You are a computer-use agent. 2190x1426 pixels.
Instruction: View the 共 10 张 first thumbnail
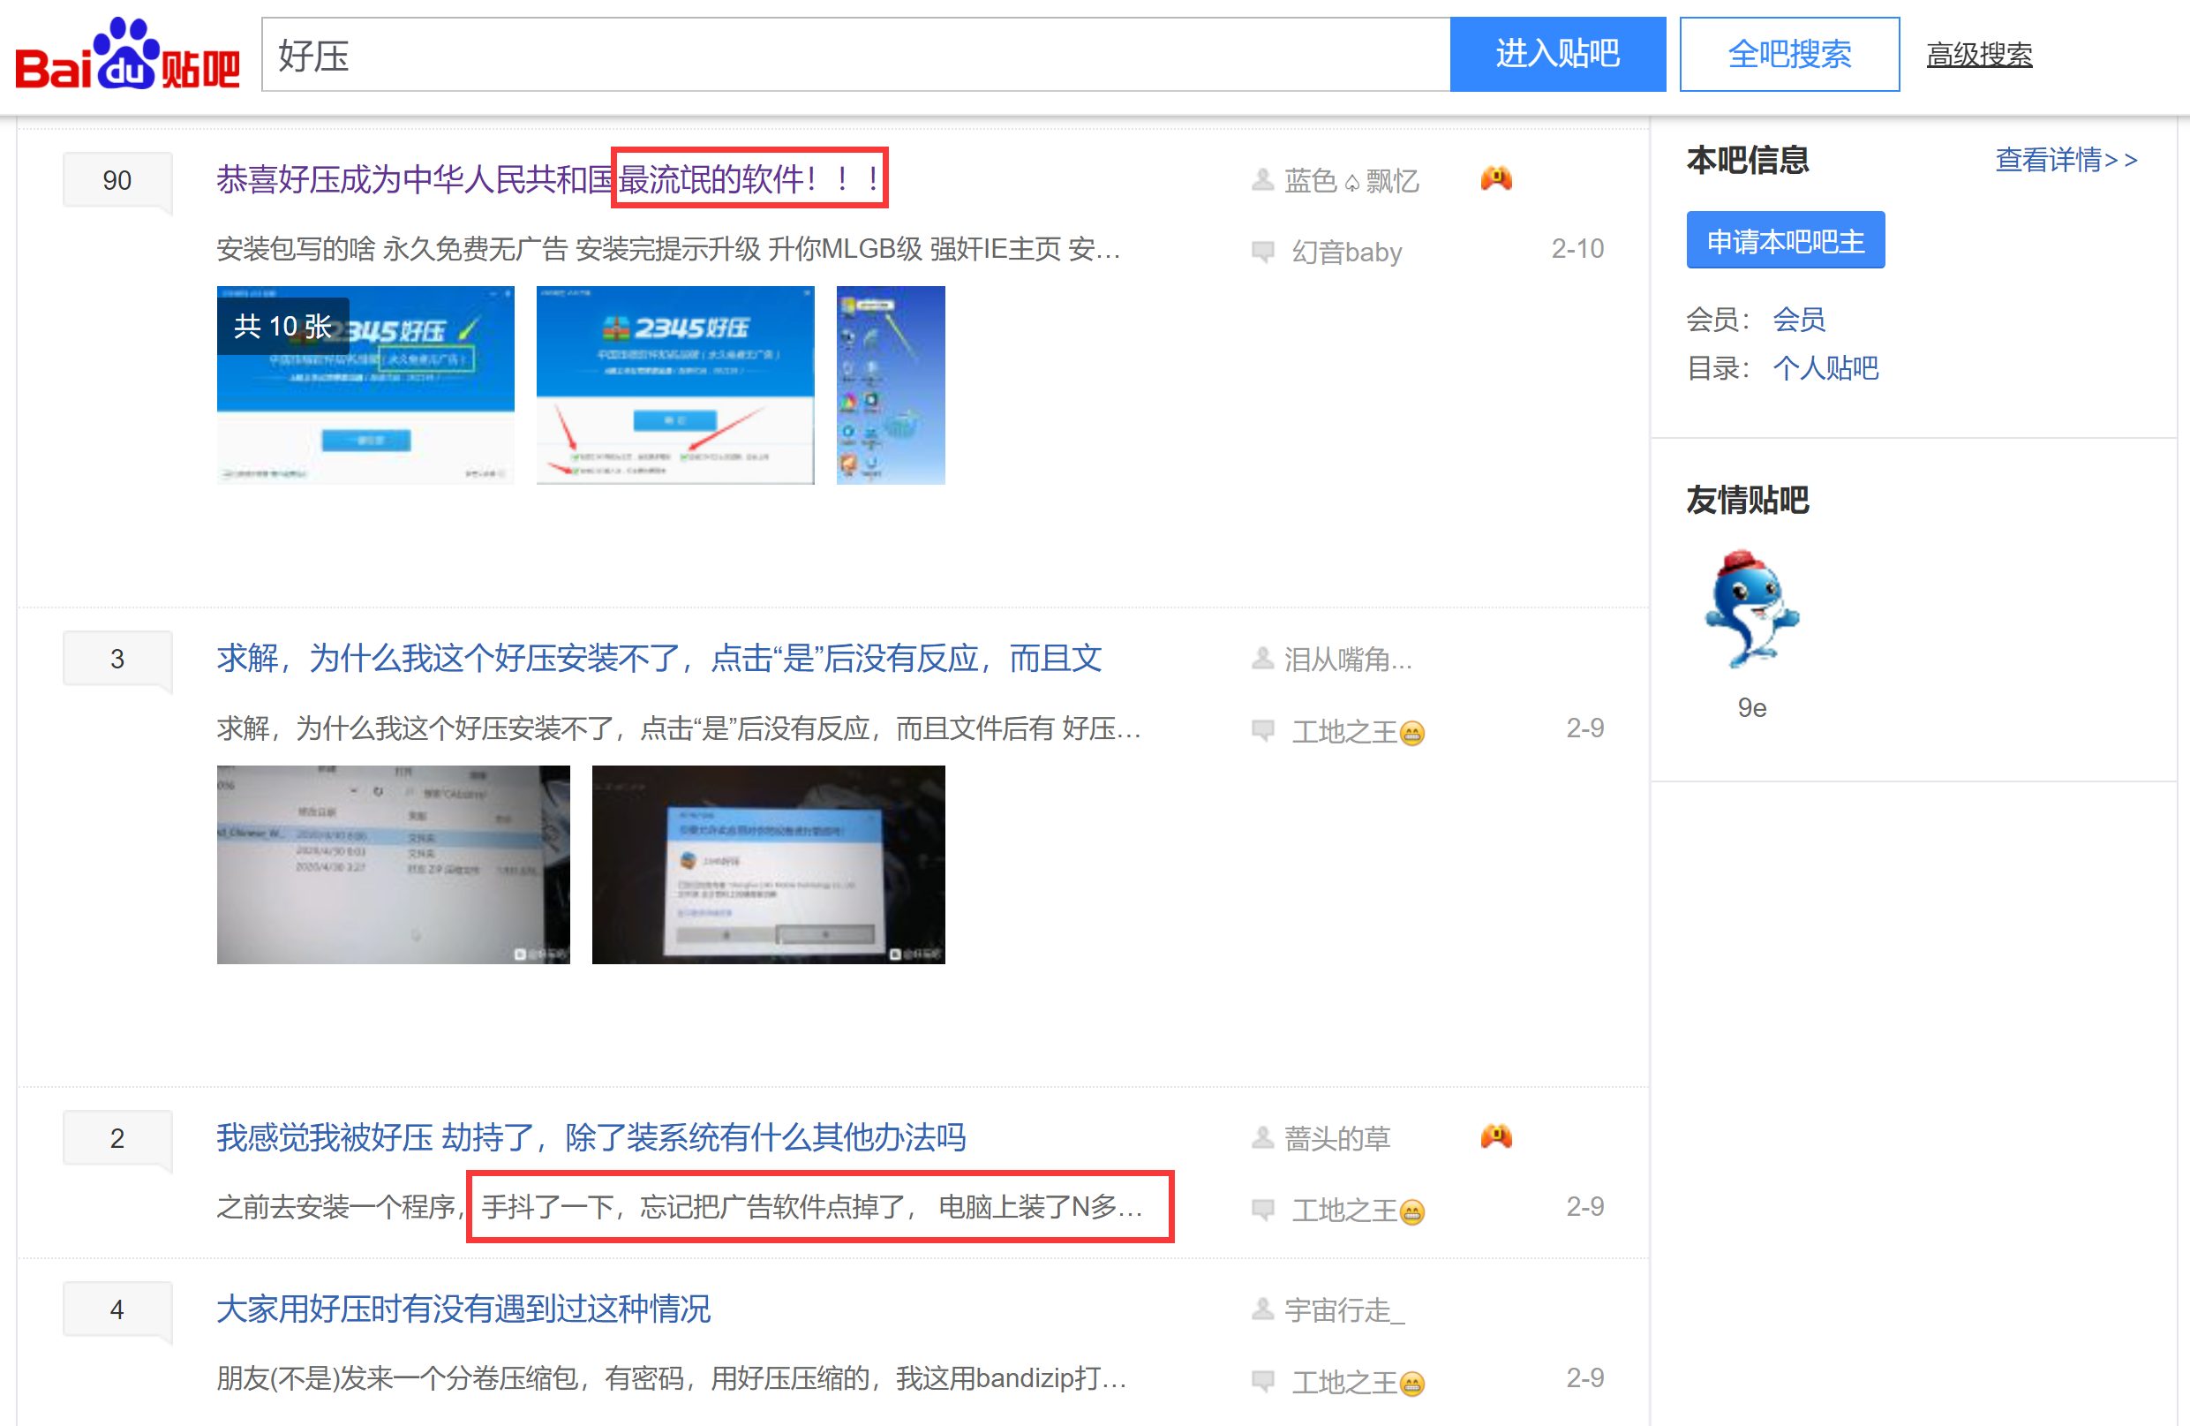(365, 385)
